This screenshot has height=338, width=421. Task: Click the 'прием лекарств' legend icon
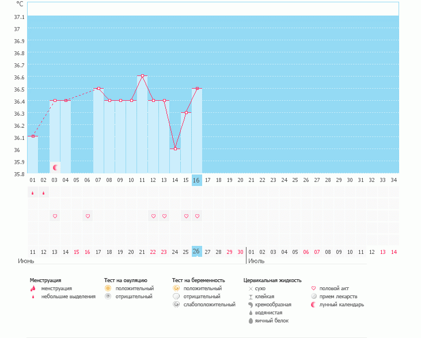(314, 297)
